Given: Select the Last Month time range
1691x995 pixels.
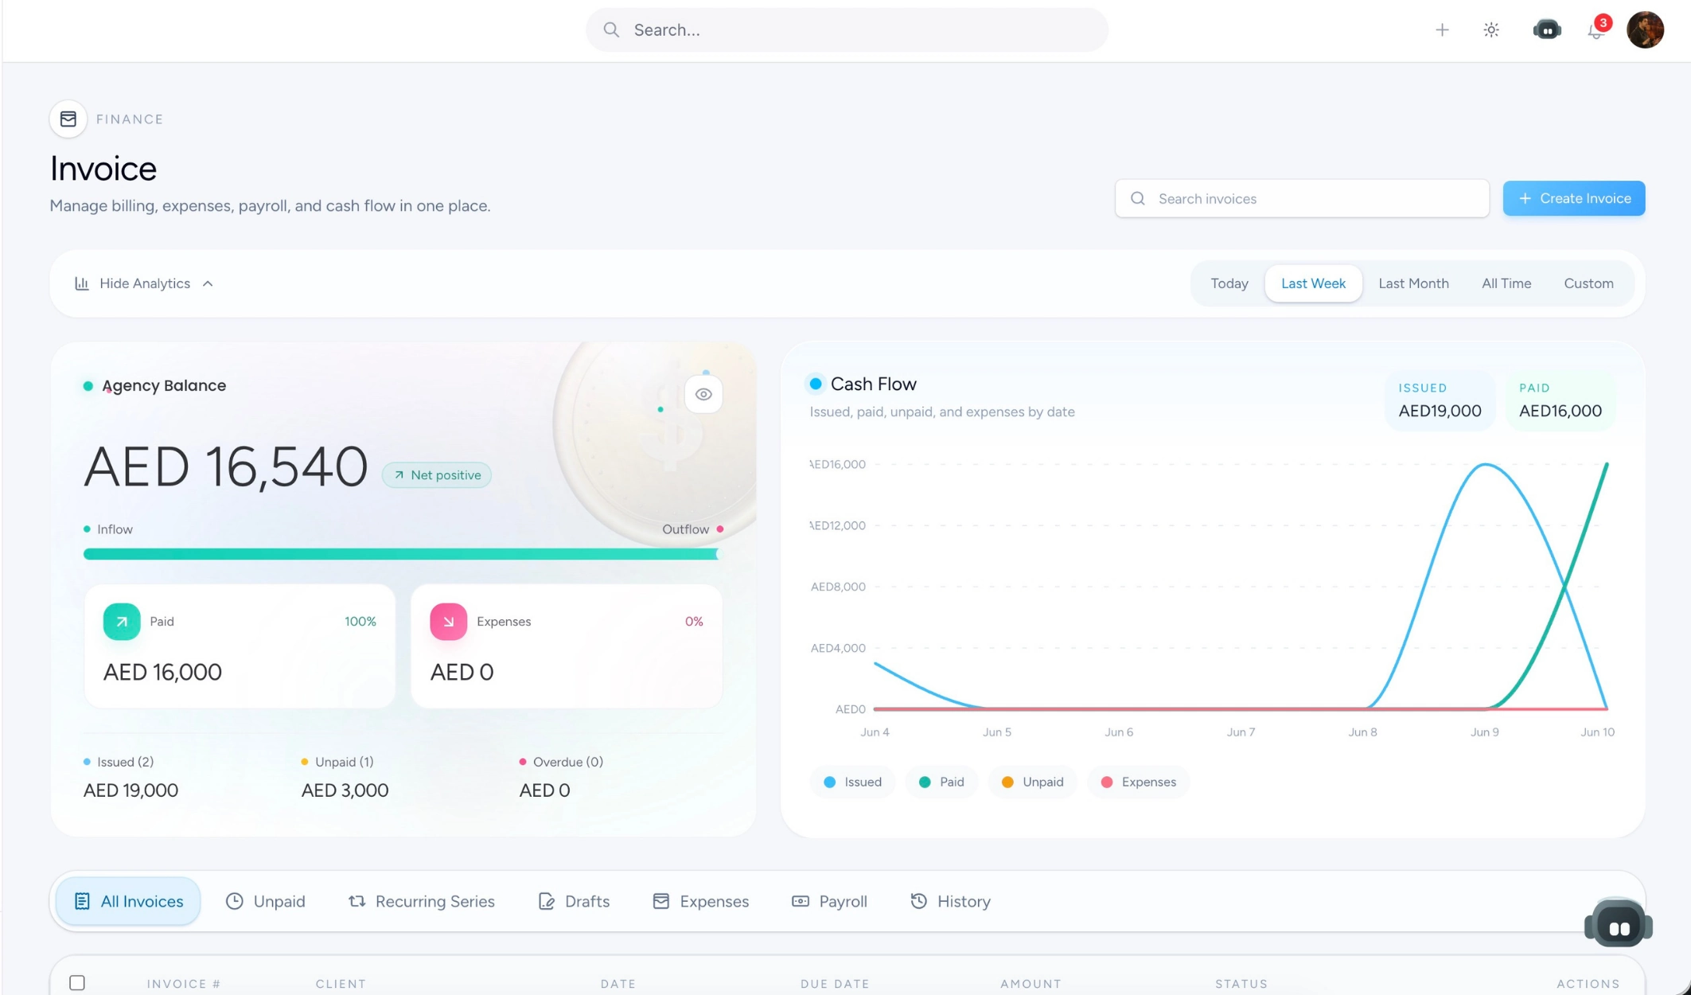Looking at the screenshot, I should tap(1413, 283).
